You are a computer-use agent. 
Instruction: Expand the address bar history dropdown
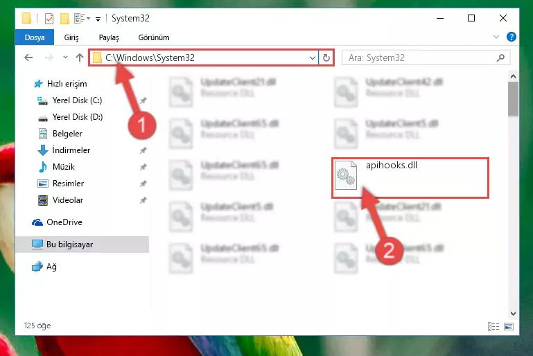pyautogui.click(x=313, y=58)
